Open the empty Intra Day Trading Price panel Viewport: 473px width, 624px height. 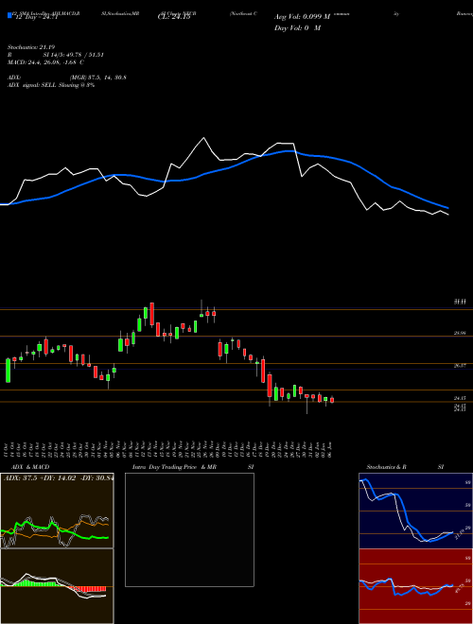pyautogui.click(x=189, y=529)
